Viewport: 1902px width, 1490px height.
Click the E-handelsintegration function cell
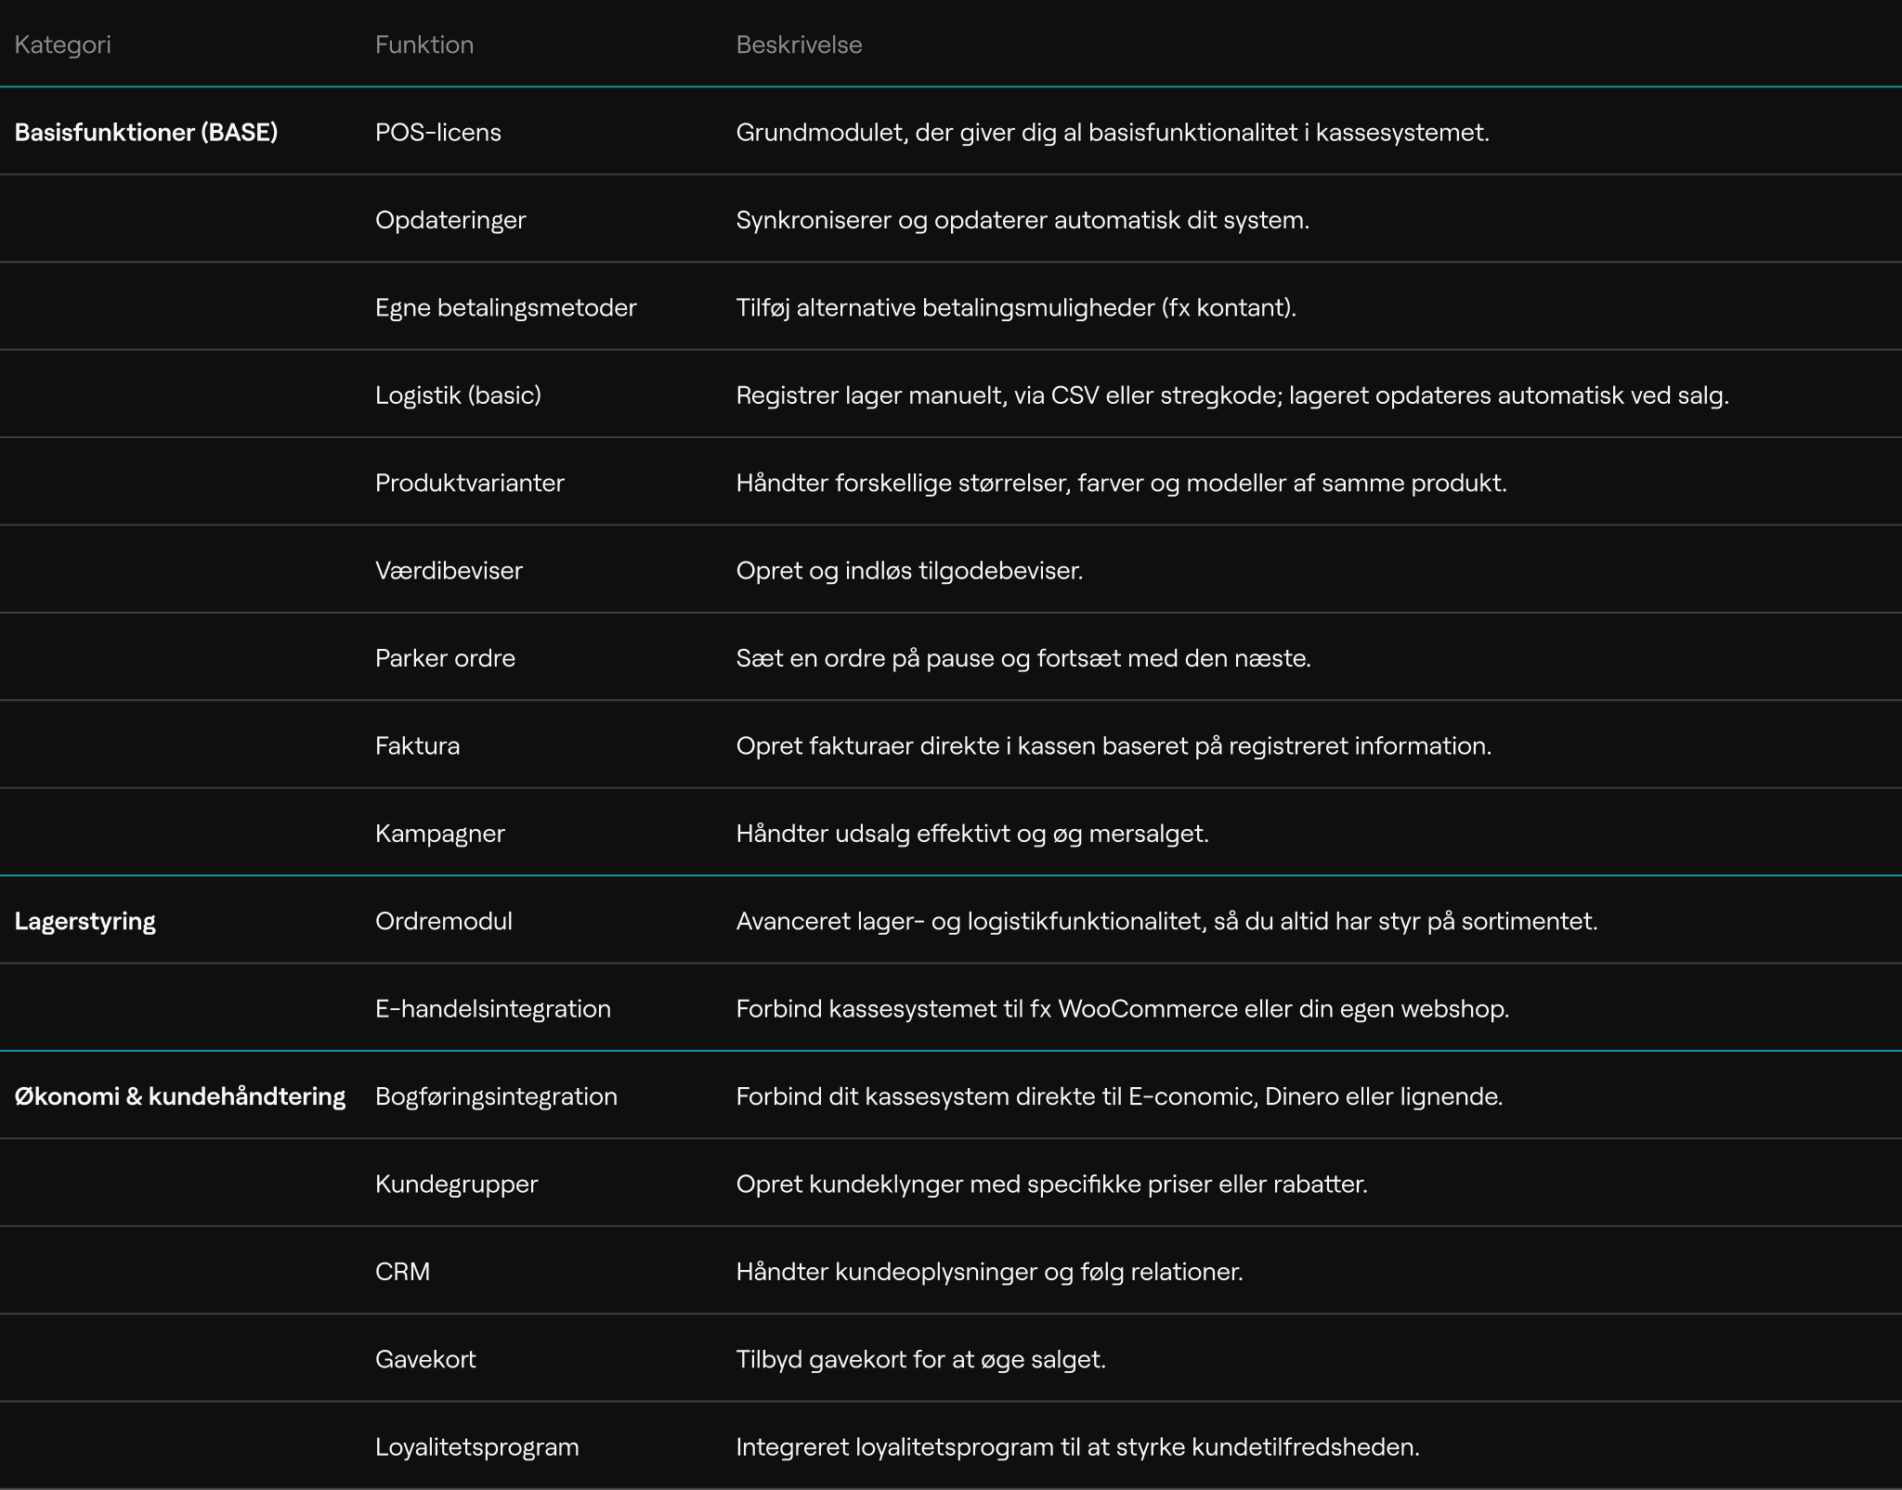492,1008
